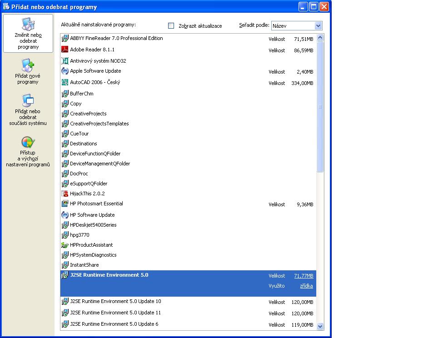
Task: Click the vertical scrollbar thumb
Action: [320, 107]
